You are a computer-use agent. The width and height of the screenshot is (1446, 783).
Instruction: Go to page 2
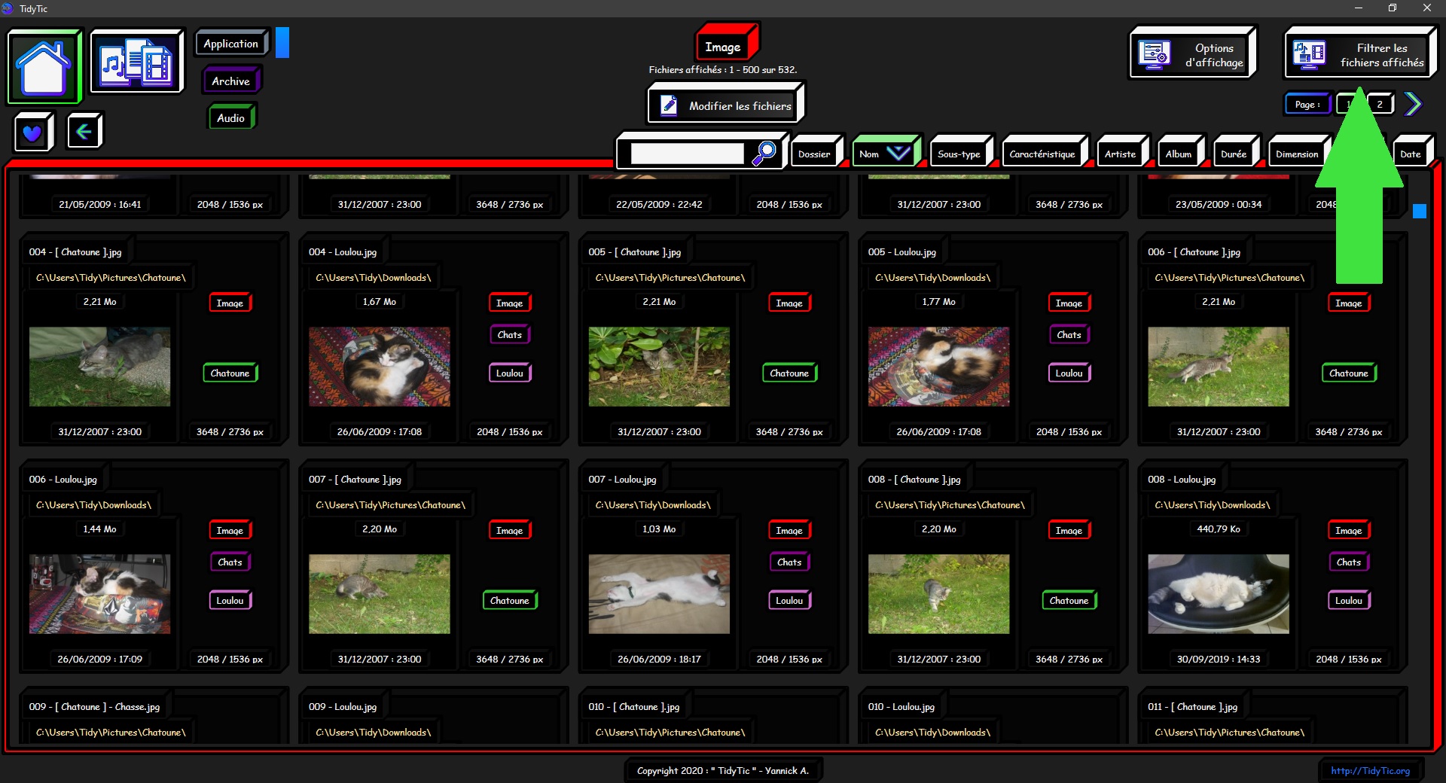1380,104
